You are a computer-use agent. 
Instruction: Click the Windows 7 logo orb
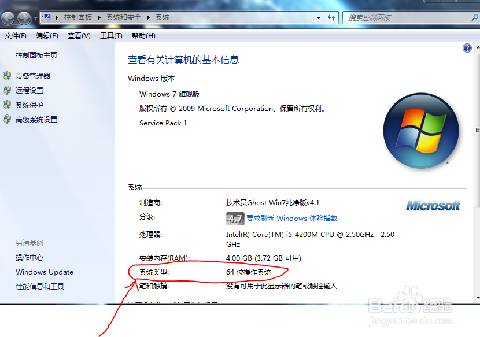(421, 131)
